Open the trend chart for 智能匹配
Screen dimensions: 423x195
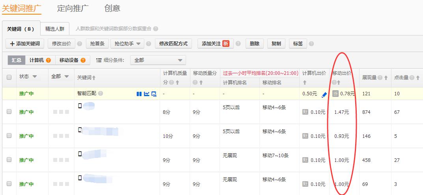point(147,94)
